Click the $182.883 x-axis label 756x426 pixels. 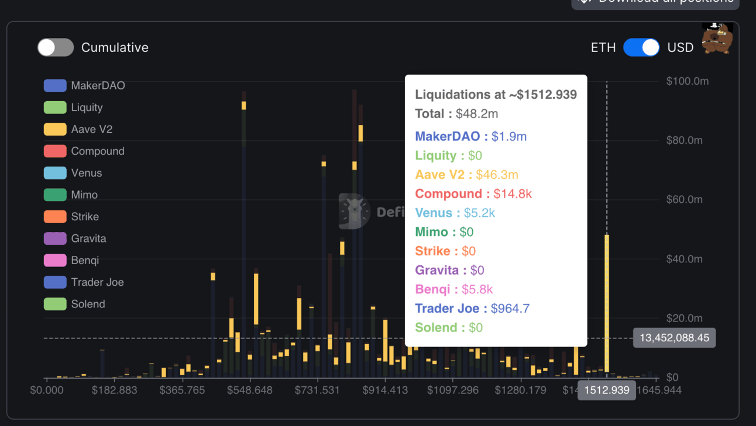pyautogui.click(x=115, y=390)
